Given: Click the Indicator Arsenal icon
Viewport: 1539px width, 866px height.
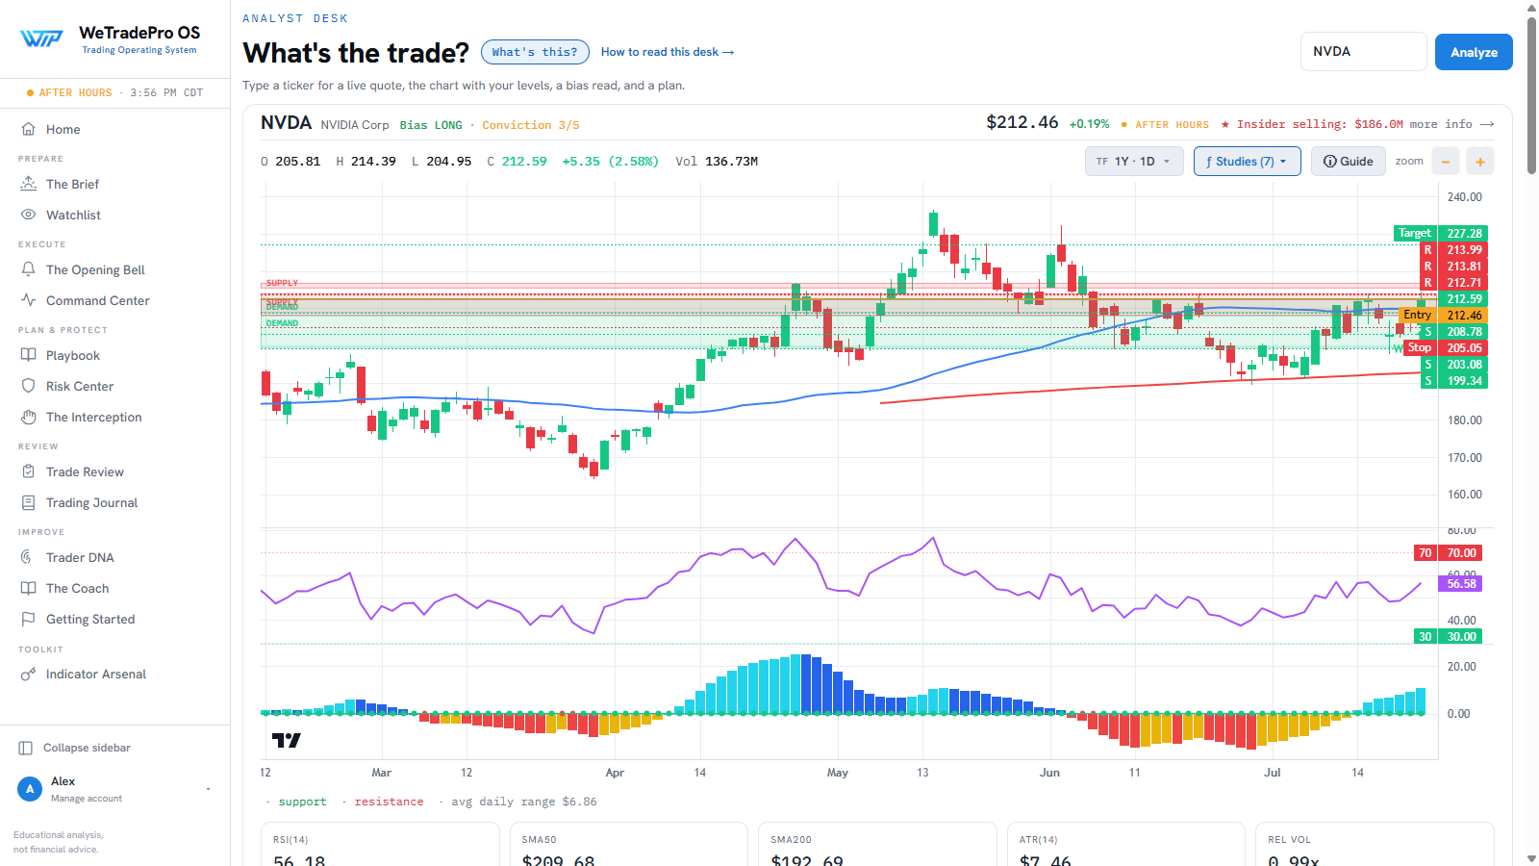Looking at the screenshot, I should point(29,674).
